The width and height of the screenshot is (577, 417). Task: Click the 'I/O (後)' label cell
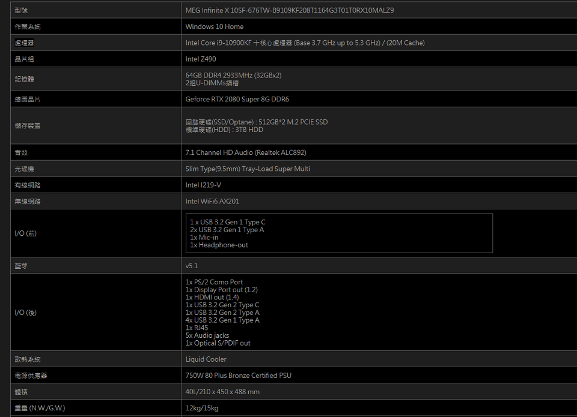96,312
